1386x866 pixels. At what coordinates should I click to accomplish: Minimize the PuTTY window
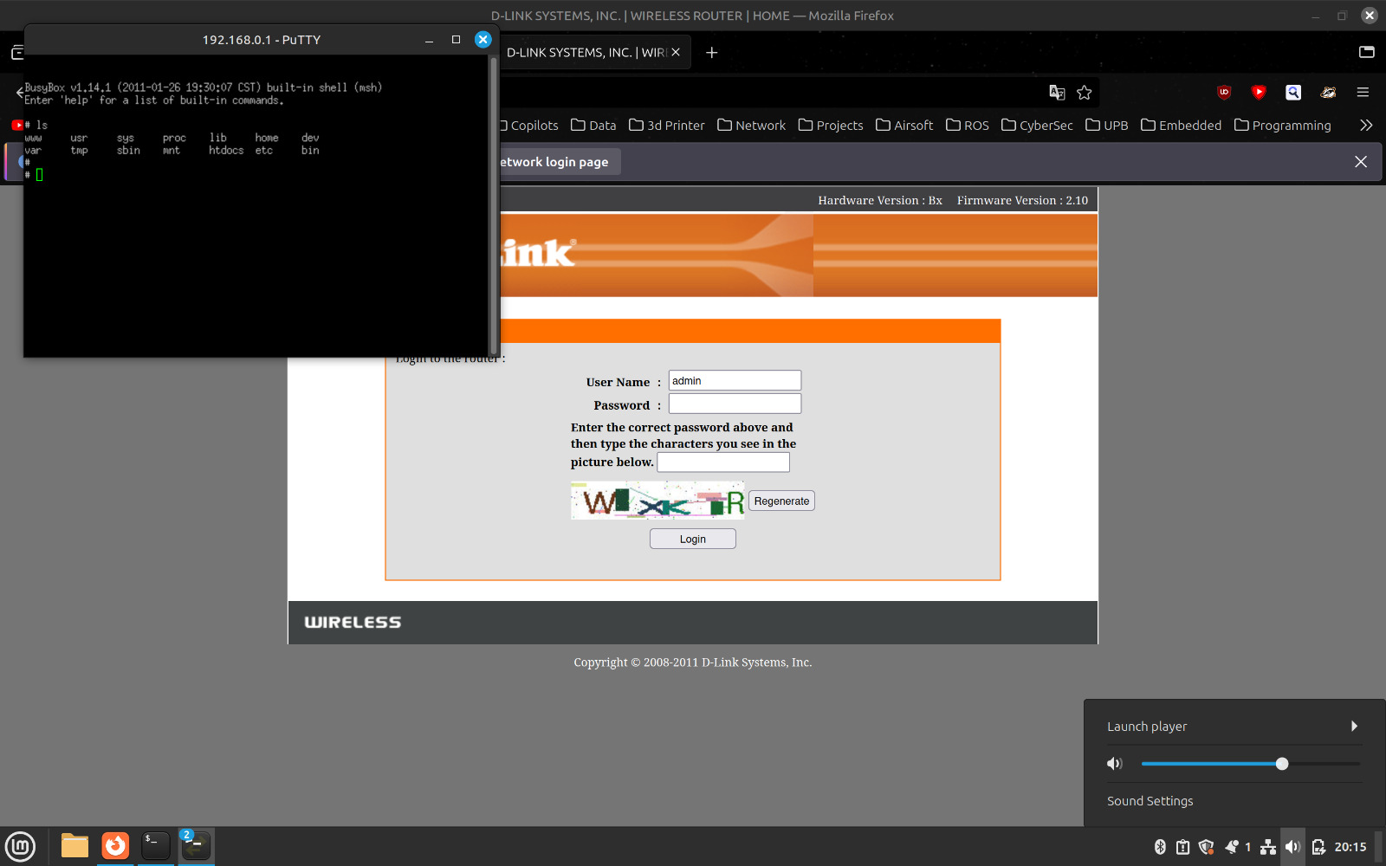click(x=429, y=40)
